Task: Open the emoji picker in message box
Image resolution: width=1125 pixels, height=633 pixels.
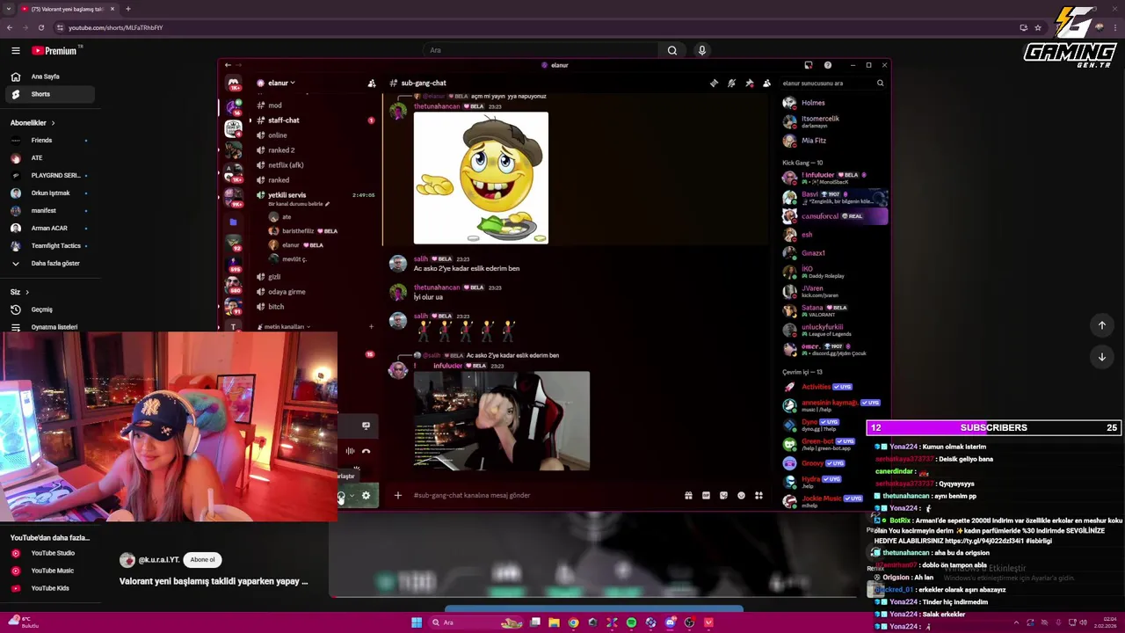Action: [741, 495]
